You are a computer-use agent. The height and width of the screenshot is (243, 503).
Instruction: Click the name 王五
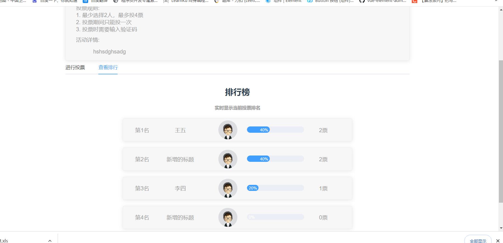pyautogui.click(x=180, y=130)
